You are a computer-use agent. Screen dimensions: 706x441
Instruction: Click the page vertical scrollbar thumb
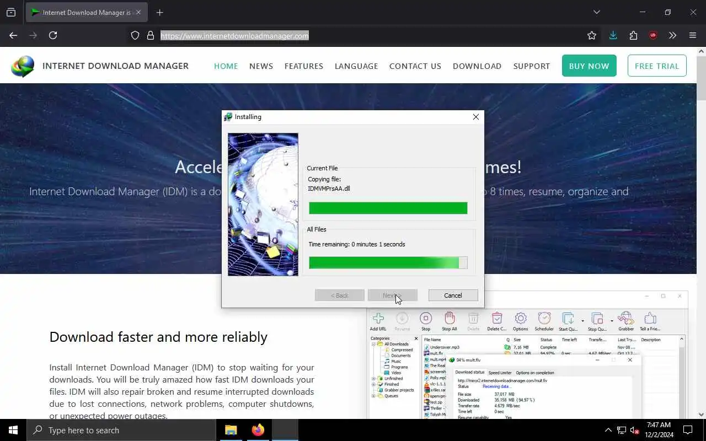pyautogui.click(x=702, y=78)
